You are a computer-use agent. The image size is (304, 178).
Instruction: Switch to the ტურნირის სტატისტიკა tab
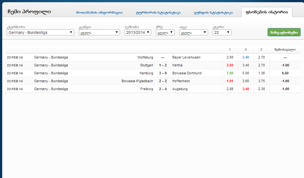[158, 13]
